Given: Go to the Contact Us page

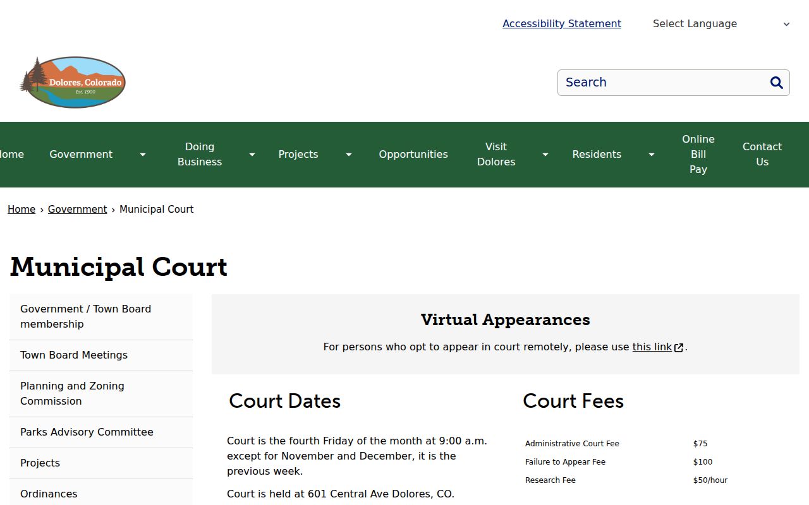Looking at the screenshot, I should pyautogui.click(x=762, y=154).
